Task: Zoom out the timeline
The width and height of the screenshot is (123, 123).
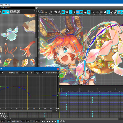Action: 64,121
